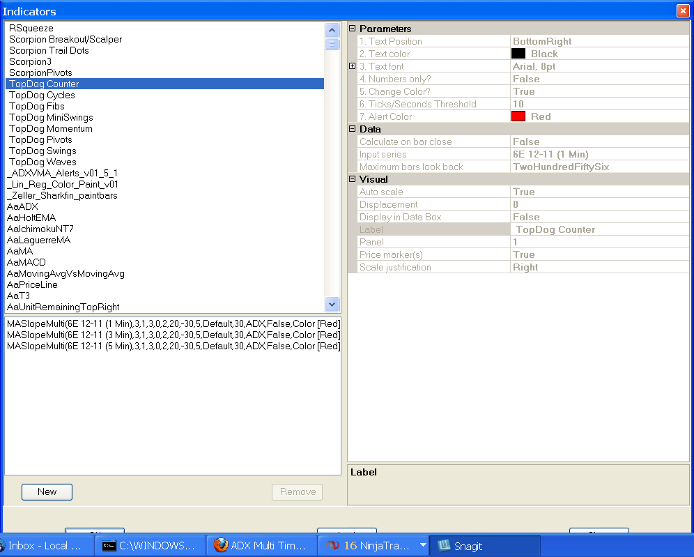Click the Panel value field
694x557 pixels.
pyautogui.click(x=600, y=242)
